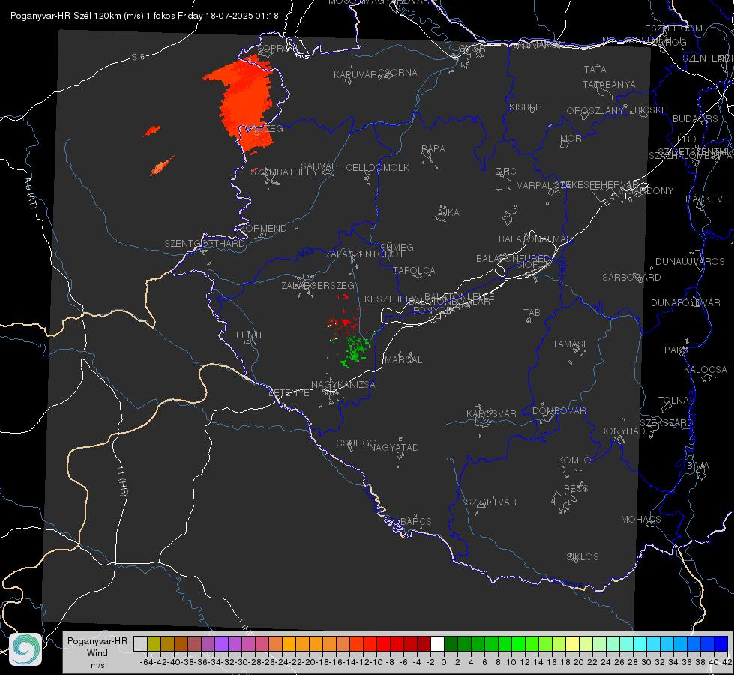Click the SARVAR city label
This screenshot has height=675, width=734.
(x=319, y=166)
